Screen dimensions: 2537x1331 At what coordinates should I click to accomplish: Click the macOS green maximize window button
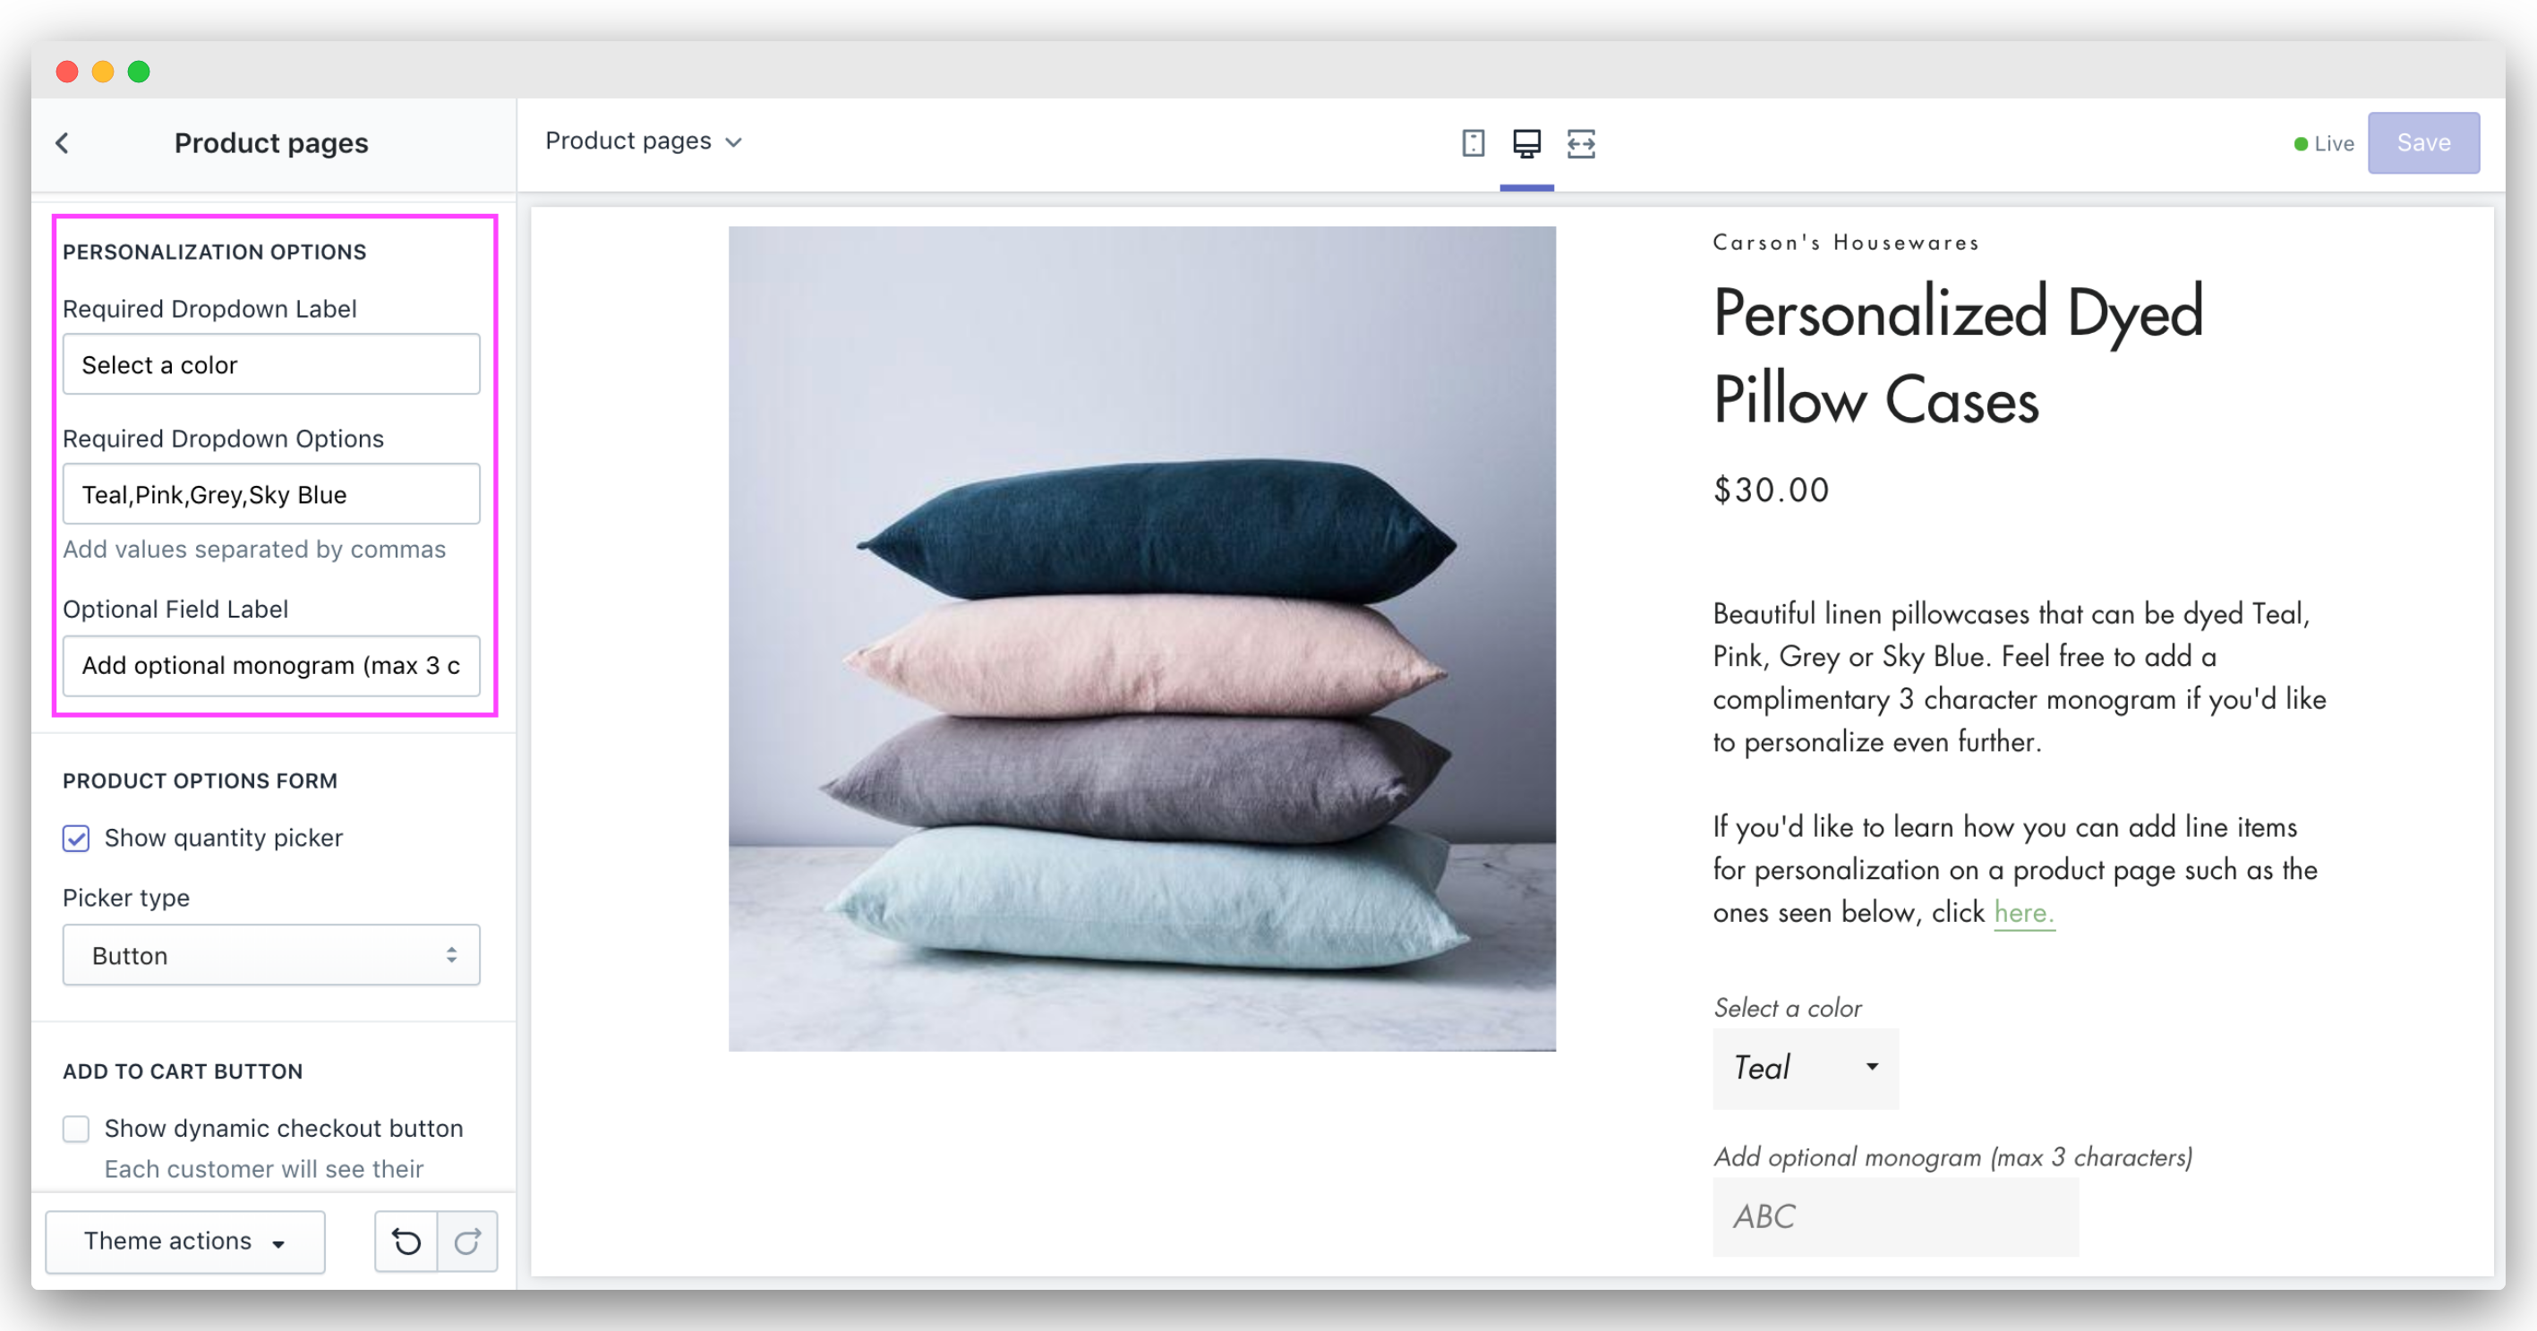coord(139,72)
